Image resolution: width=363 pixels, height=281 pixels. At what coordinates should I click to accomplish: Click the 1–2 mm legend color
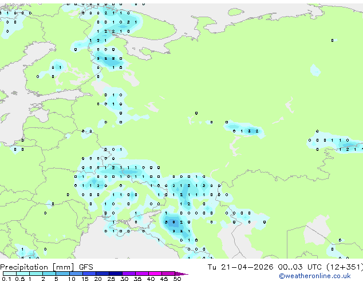36,274
